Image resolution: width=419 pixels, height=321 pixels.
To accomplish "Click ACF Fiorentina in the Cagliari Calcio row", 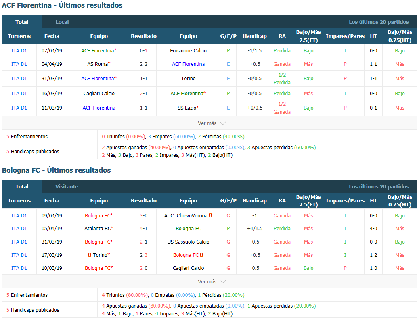I will [x=187, y=93].
